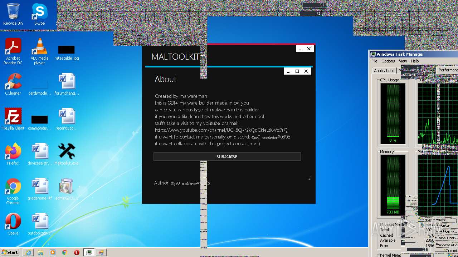Open Google Chrome desktop shortcut
458x257 pixels.
click(13, 191)
